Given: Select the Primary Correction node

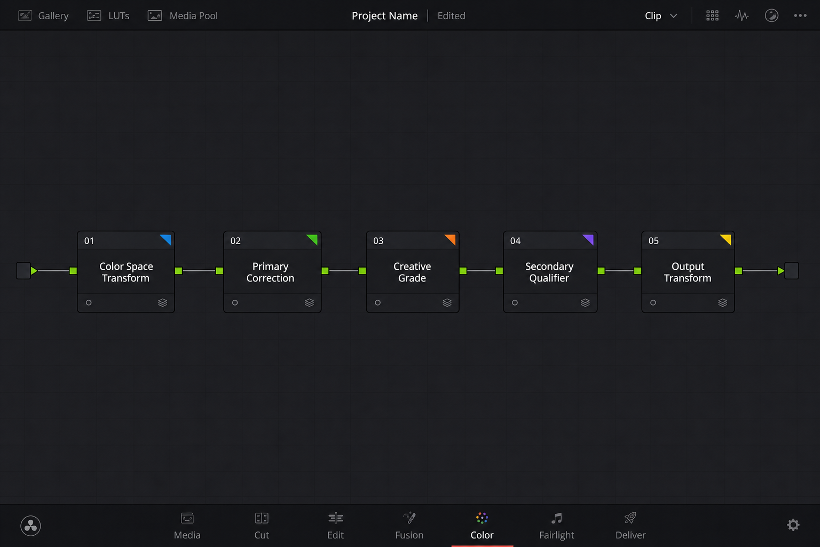Looking at the screenshot, I should click(272, 272).
